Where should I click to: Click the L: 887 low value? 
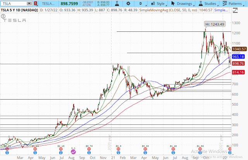(x=100, y=10)
